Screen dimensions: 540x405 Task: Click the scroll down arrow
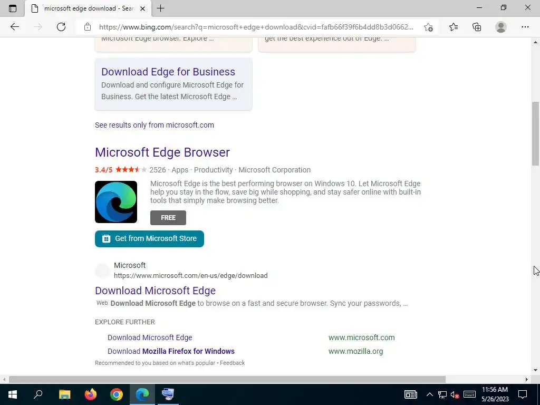point(535,370)
